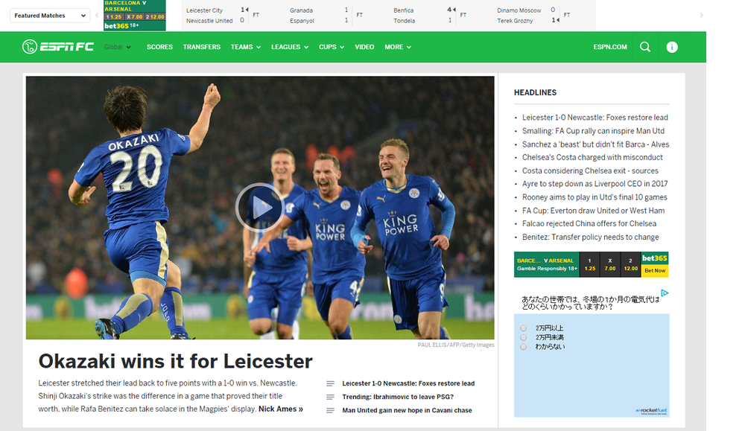Open Nick Ames author link
Viewport: 745px width, 431px height.
[280, 409]
